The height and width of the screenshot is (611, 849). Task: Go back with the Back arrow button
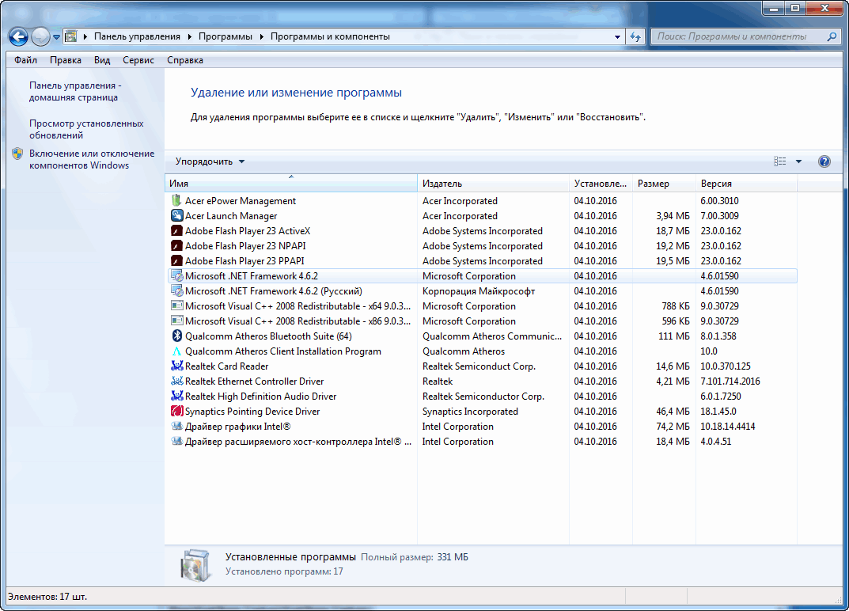(18, 37)
